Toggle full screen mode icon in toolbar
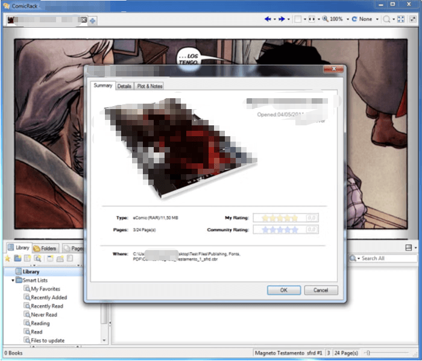The width and height of the screenshot is (422, 361). pos(400,19)
